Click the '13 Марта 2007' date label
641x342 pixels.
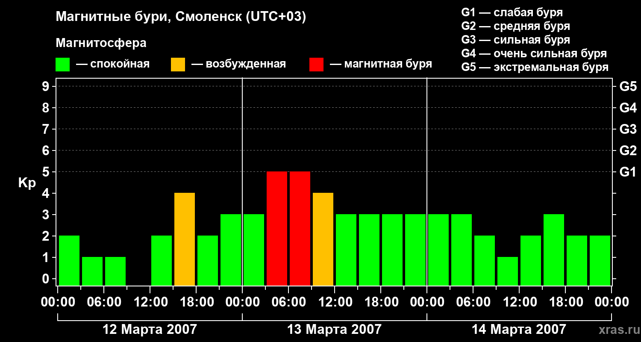[334, 329]
